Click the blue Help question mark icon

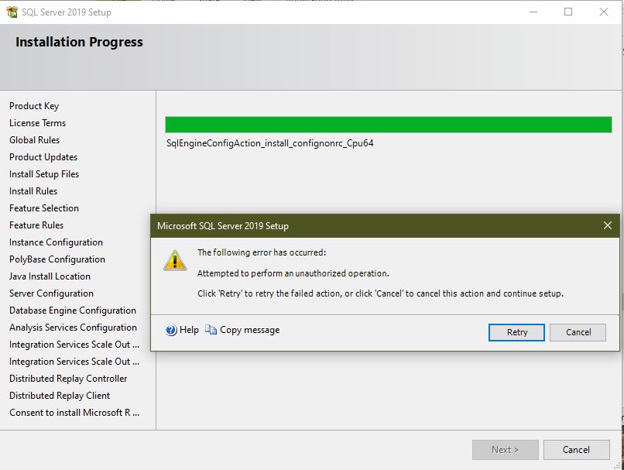click(171, 330)
